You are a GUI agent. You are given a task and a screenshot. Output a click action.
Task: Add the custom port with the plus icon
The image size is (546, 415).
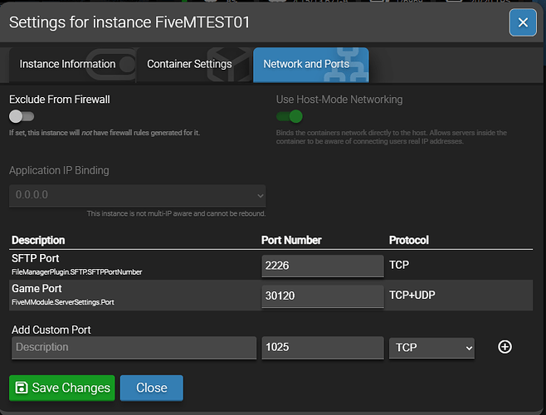[x=505, y=347]
